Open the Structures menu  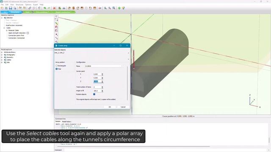pyautogui.click(x=19, y=5)
